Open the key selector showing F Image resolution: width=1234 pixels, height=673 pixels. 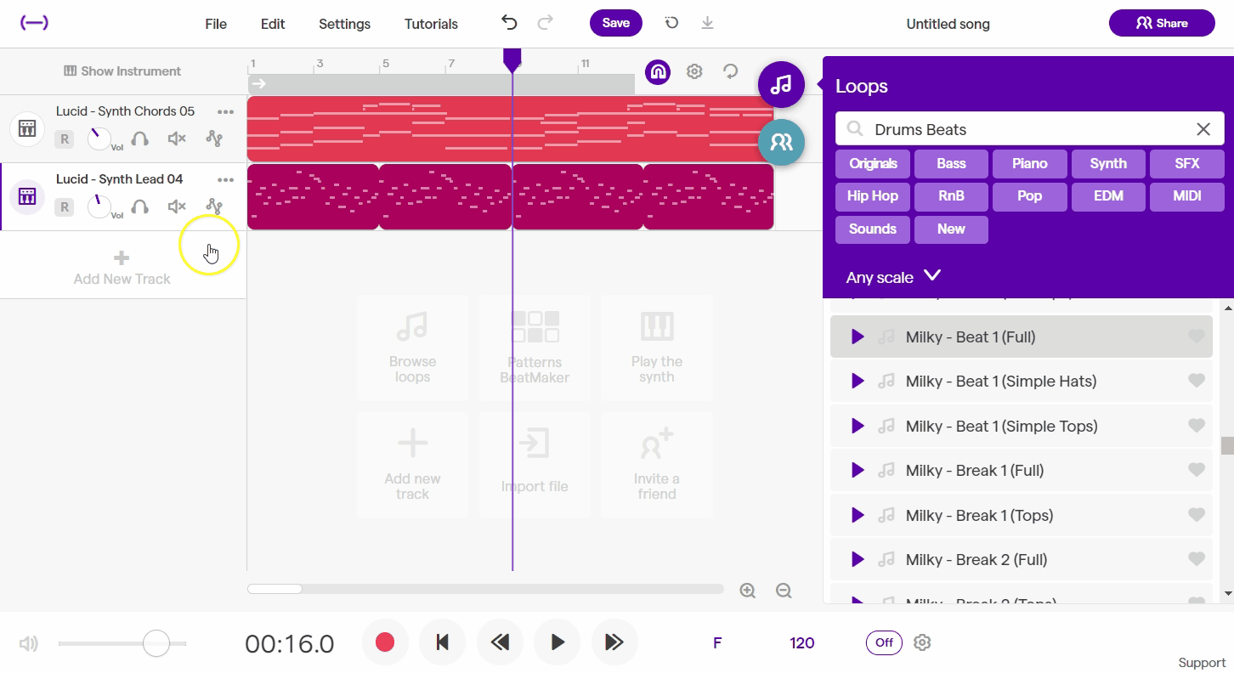click(x=716, y=642)
